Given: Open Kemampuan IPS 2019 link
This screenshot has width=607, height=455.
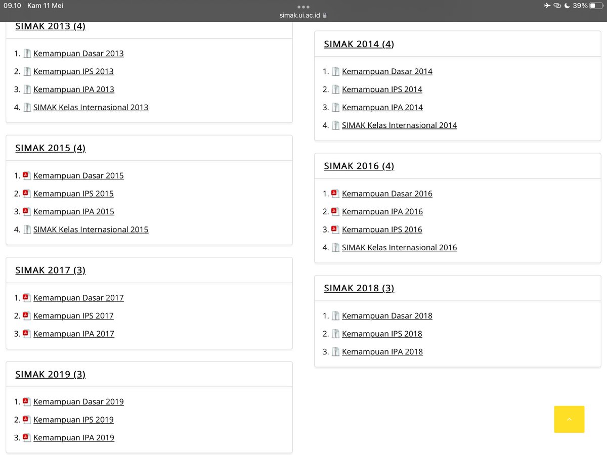Looking at the screenshot, I should click(x=73, y=420).
